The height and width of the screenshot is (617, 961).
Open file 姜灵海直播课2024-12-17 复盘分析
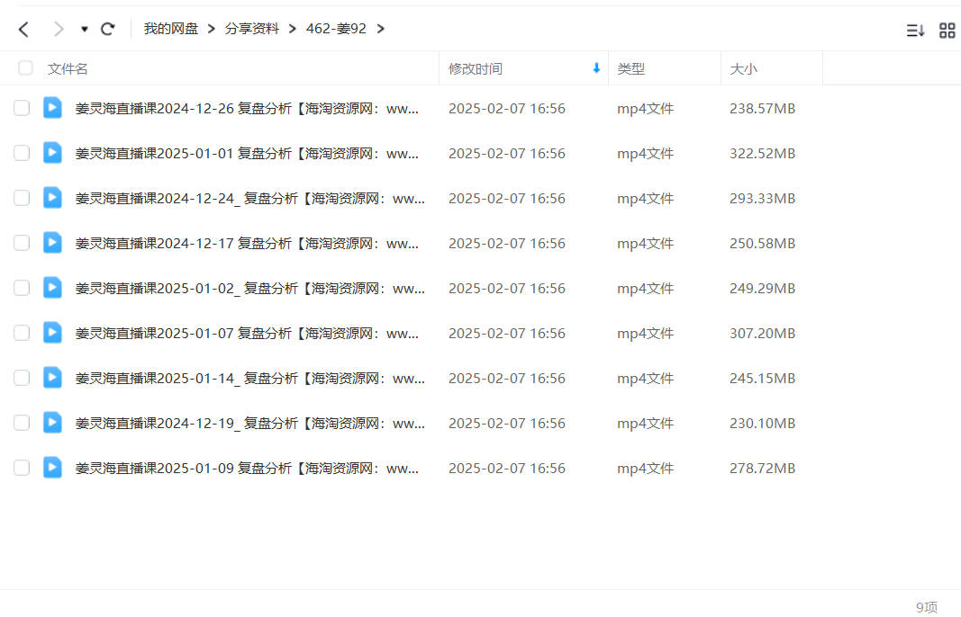tap(247, 244)
